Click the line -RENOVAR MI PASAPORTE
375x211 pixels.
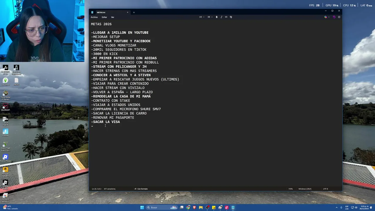click(x=112, y=118)
